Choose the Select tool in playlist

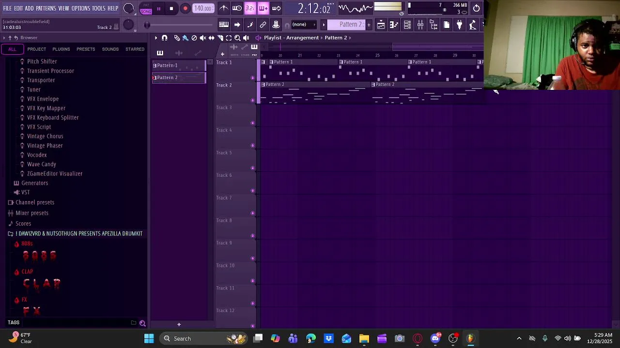click(229, 38)
